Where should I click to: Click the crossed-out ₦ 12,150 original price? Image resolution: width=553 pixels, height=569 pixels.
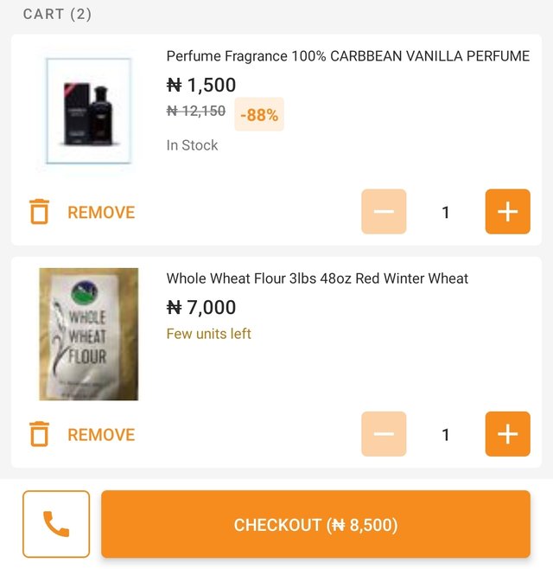point(196,111)
